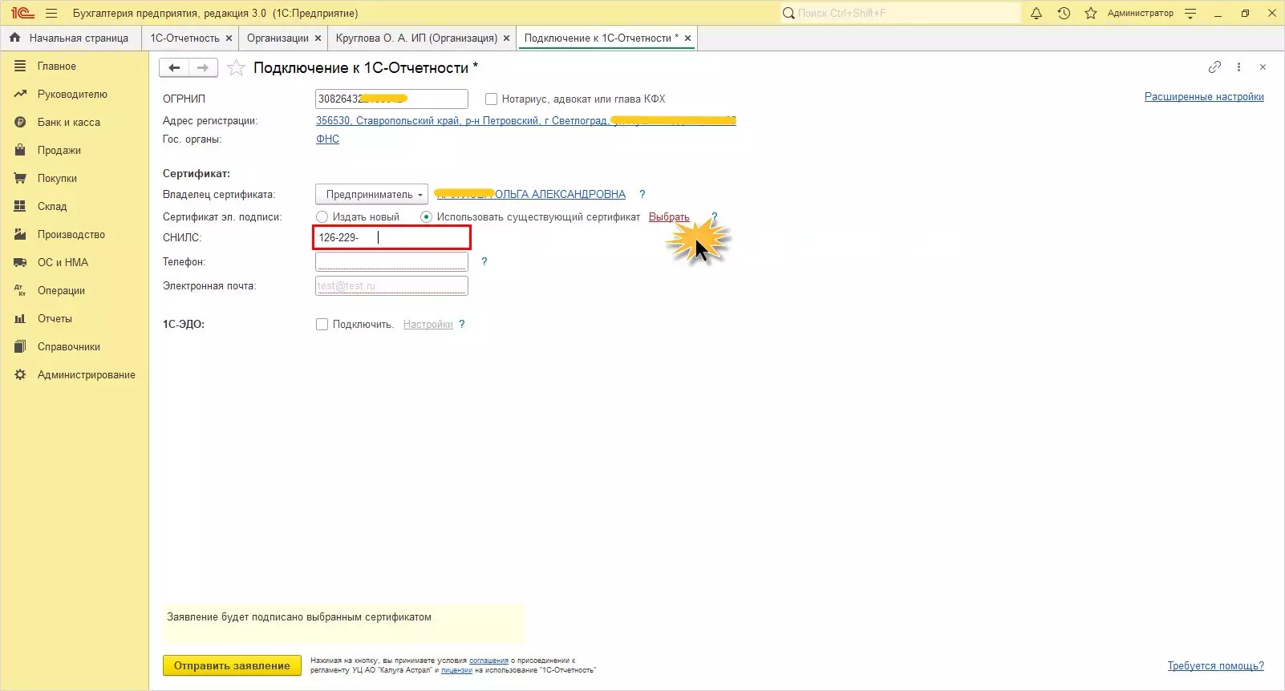1285x691 pixels.
Task: Close the Организации tab
Action: [318, 38]
